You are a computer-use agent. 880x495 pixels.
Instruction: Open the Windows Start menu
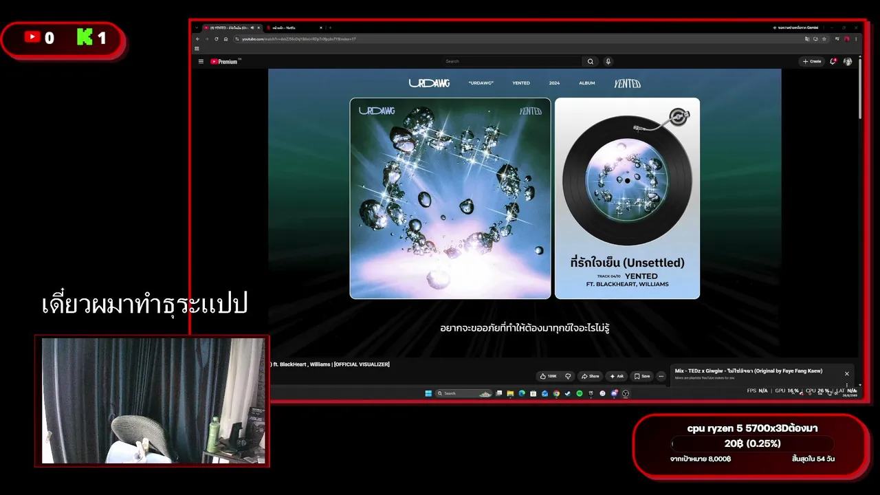428,393
